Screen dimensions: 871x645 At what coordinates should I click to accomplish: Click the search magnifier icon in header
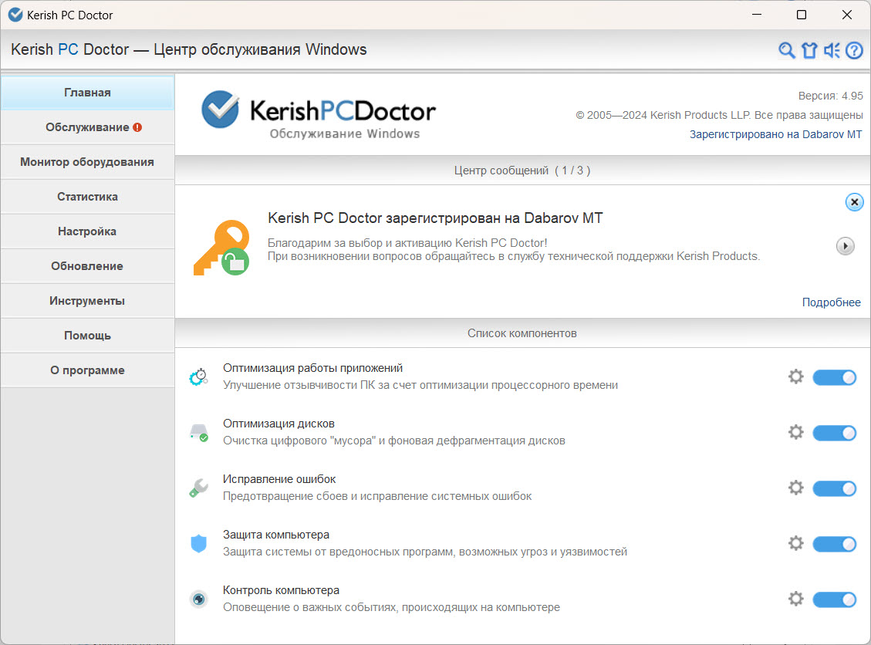tap(786, 50)
